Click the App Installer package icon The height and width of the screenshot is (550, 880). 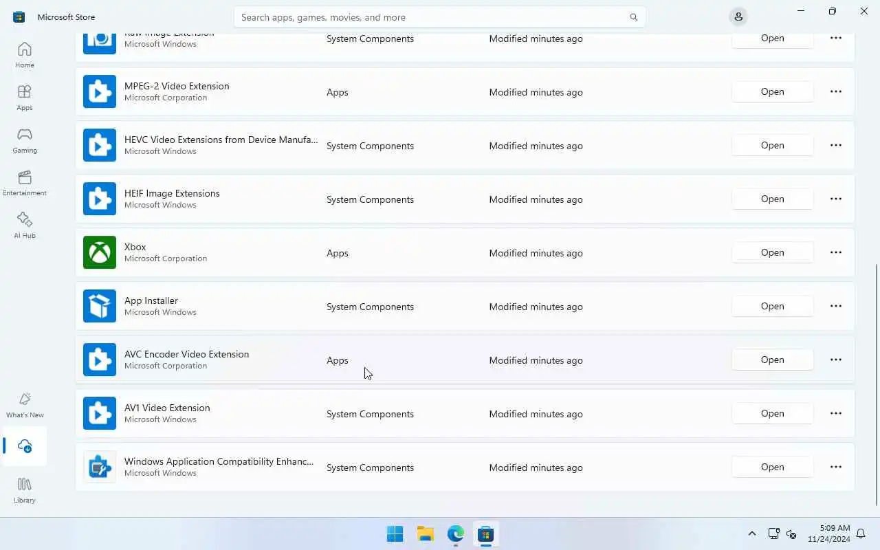(100, 306)
